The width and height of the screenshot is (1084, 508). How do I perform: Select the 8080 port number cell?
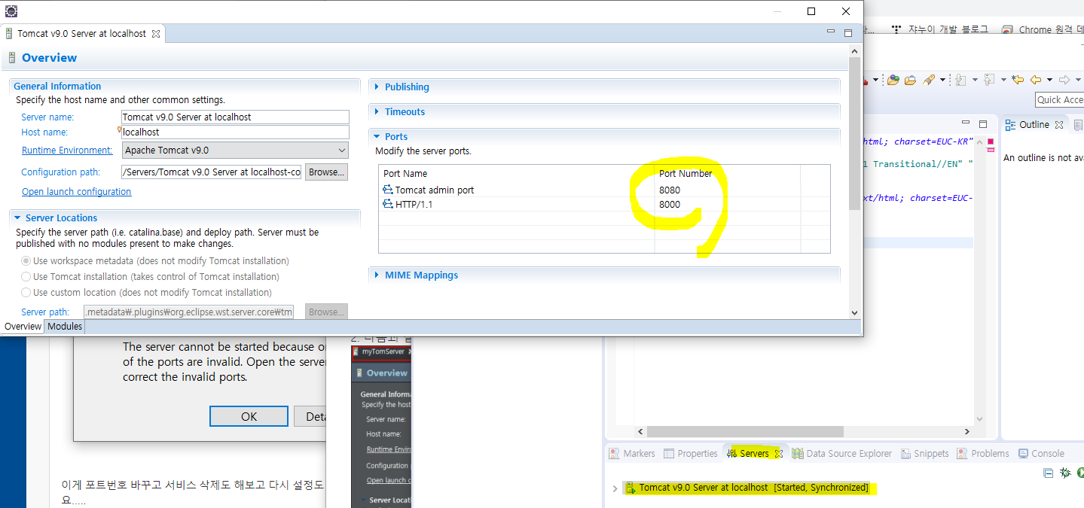670,190
